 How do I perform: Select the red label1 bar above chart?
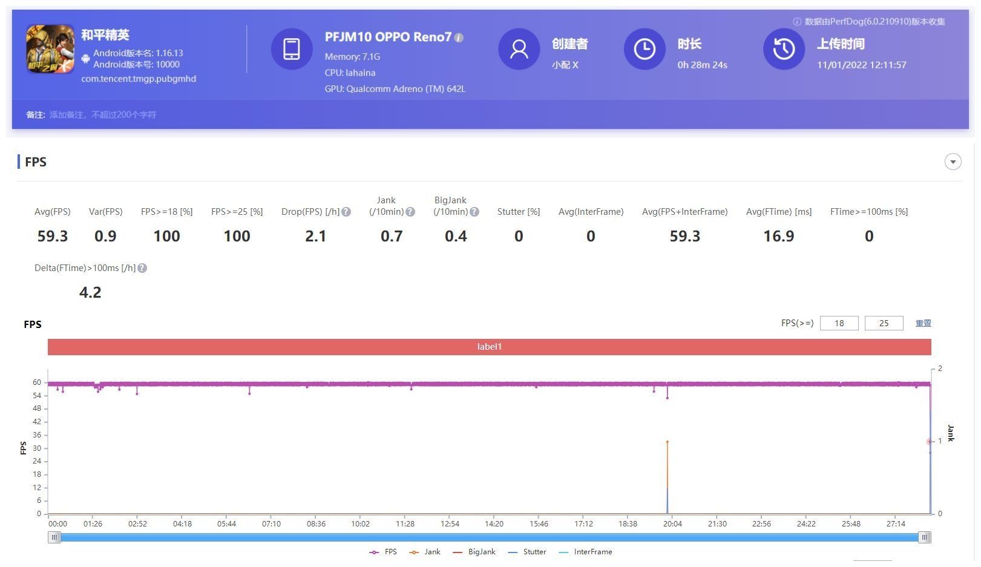coord(489,347)
